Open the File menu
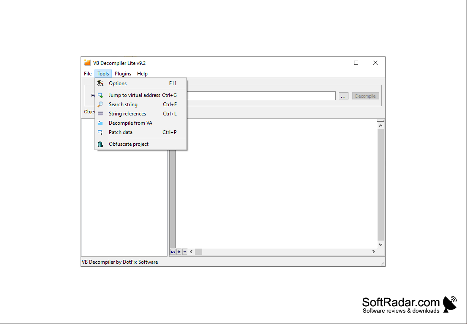Image resolution: width=467 pixels, height=324 pixels. [88, 73]
